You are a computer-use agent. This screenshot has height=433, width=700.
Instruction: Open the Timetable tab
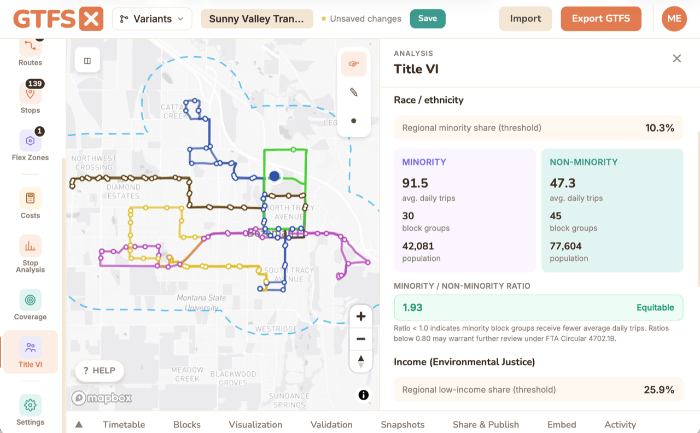pyautogui.click(x=124, y=424)
